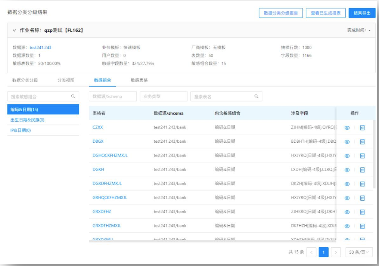
Task: Open the 业务类型 filter dropdown
Action: point(164,96)
